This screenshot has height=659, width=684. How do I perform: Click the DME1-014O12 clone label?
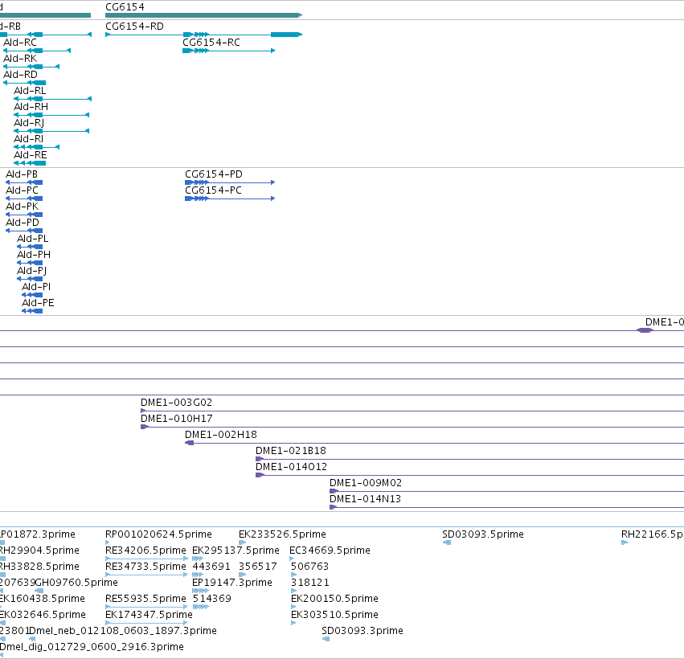tap(292, 467)
